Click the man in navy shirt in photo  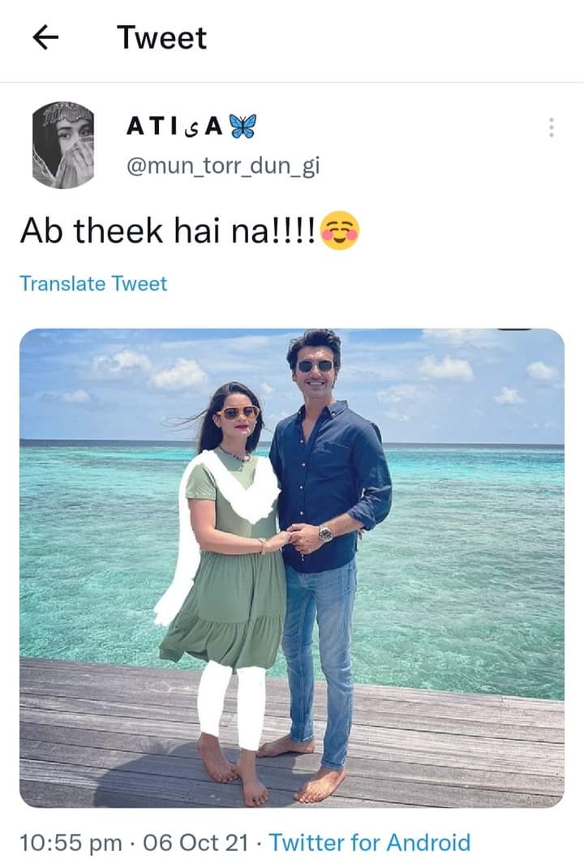(x=325, y=551)
